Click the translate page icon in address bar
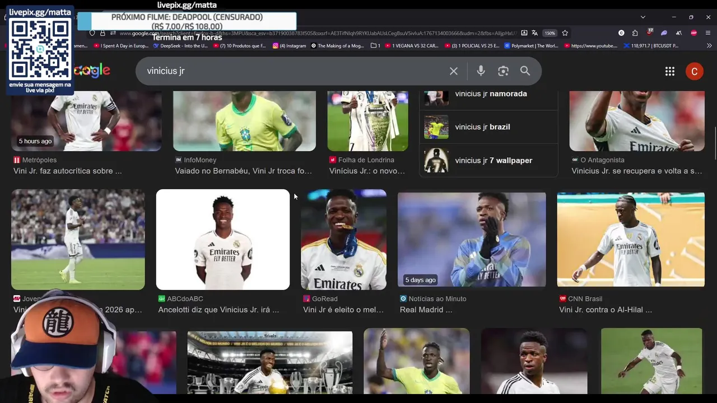The image size is (717, 403). point(534,33)
